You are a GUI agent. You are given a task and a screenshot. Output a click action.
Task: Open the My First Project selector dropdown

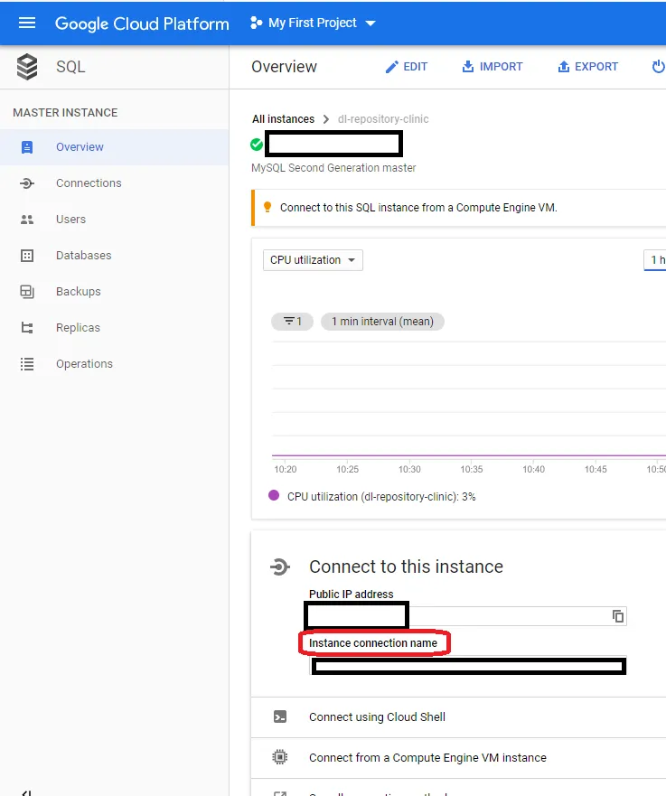pos(314,23)
